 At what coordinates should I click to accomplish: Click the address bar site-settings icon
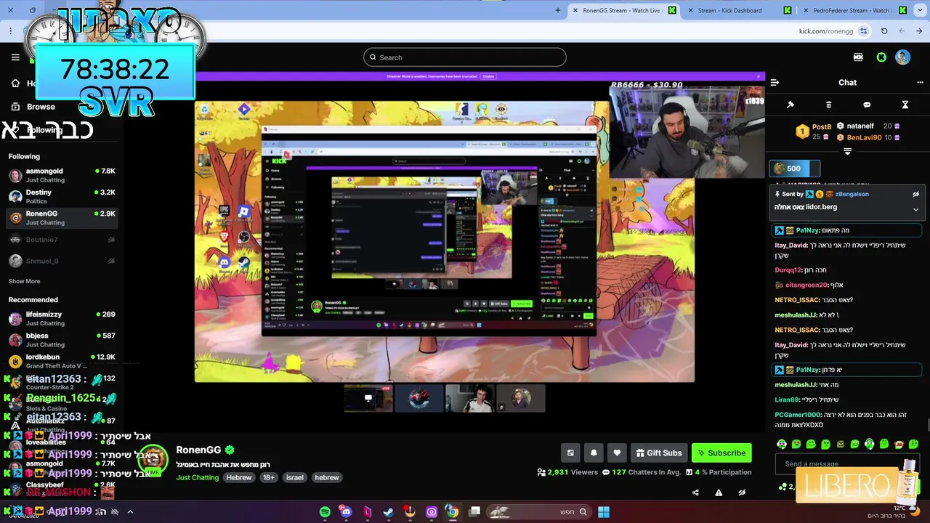[x=864, y=31]
